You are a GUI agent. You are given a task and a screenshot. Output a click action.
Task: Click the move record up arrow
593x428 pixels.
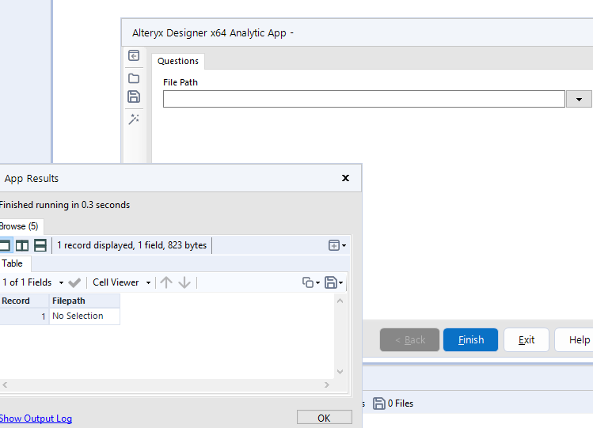coord(166,282)
